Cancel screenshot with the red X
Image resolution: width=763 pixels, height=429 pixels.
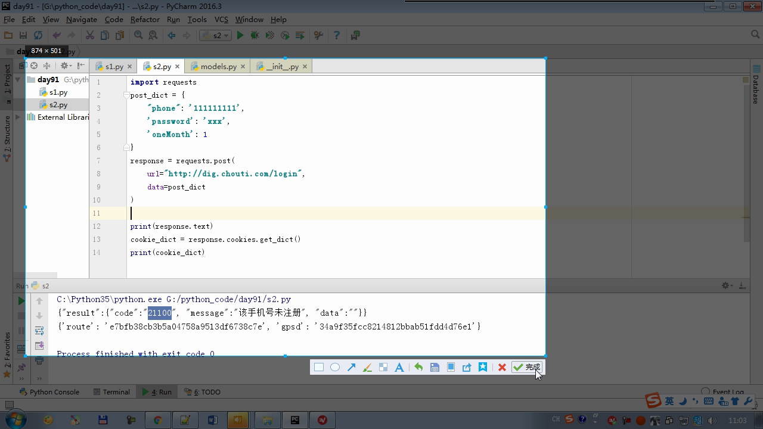point(502,367)
